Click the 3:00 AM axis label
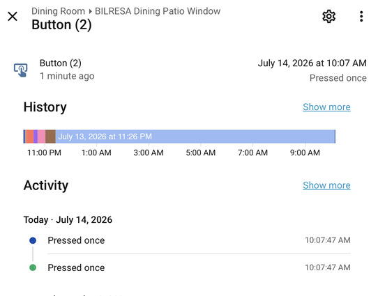 coord(149,153)
